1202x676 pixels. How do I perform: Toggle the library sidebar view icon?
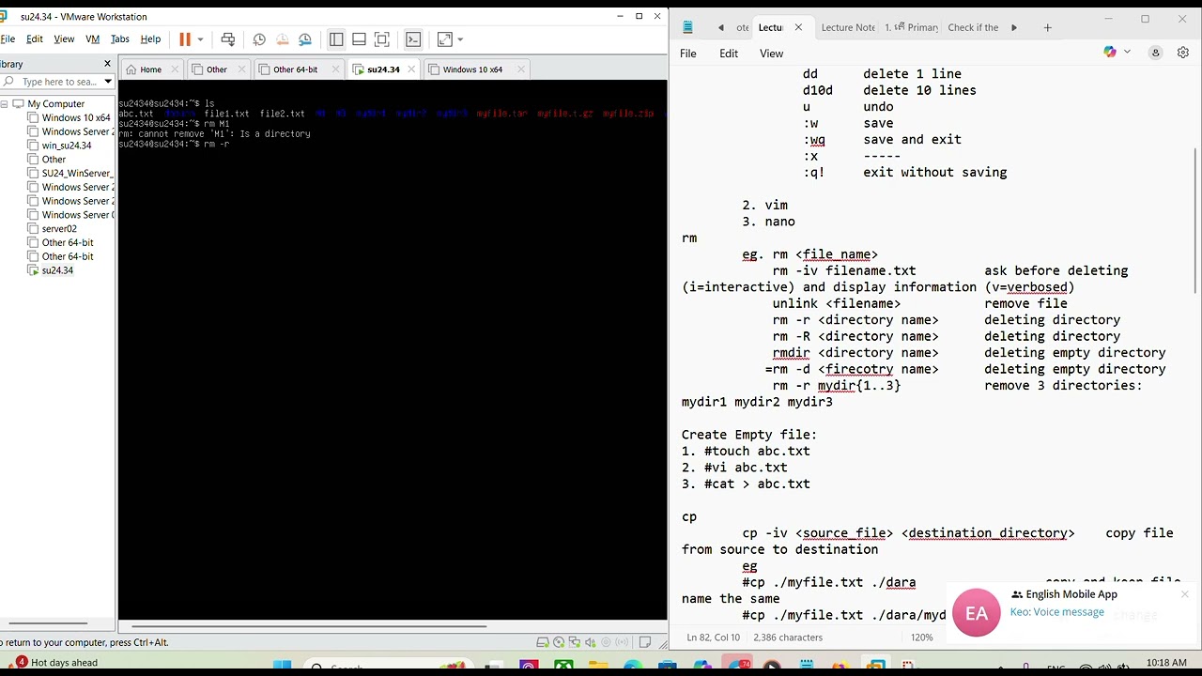point(336,39)
